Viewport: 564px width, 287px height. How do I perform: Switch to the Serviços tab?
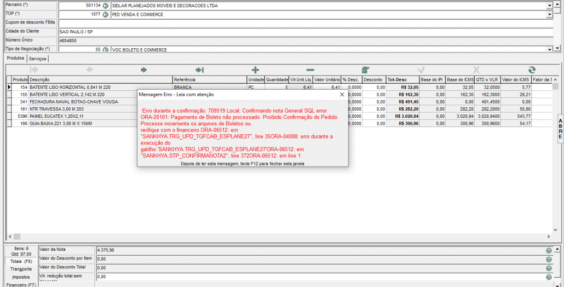click(38, 58)
